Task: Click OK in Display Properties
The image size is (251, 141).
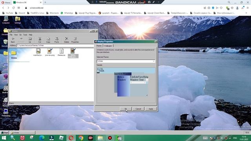Action: (126, 109)
